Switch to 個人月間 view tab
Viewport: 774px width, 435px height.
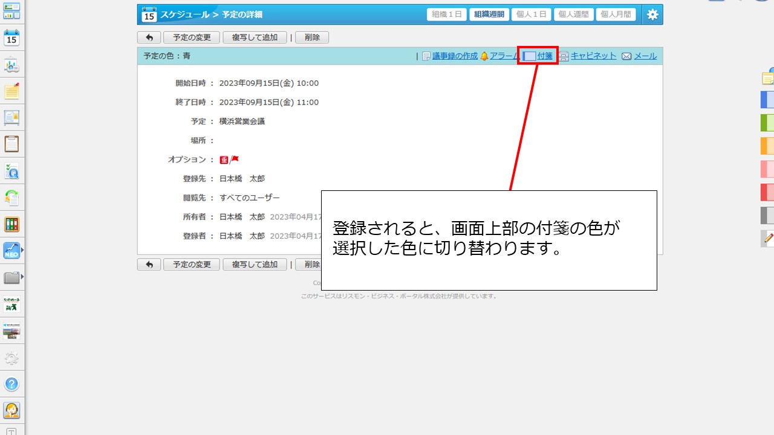(x=616, y=15)
